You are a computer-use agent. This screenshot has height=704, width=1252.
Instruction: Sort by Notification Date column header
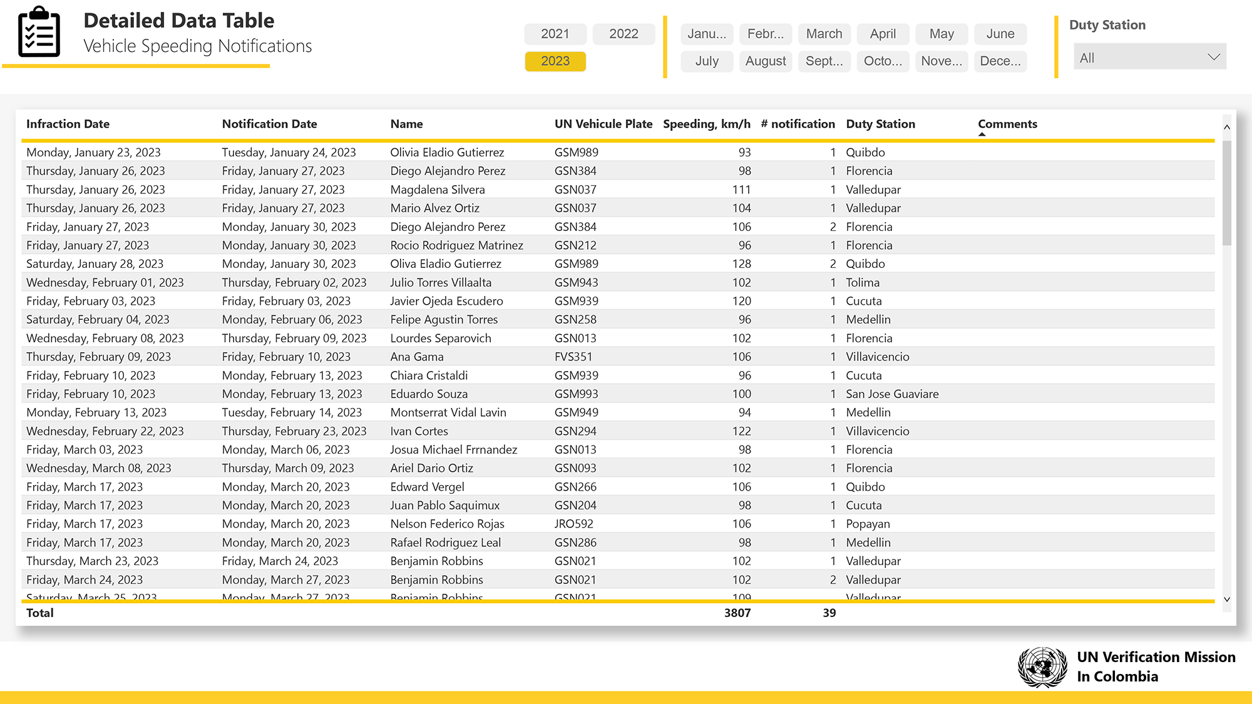pos(269,124)
